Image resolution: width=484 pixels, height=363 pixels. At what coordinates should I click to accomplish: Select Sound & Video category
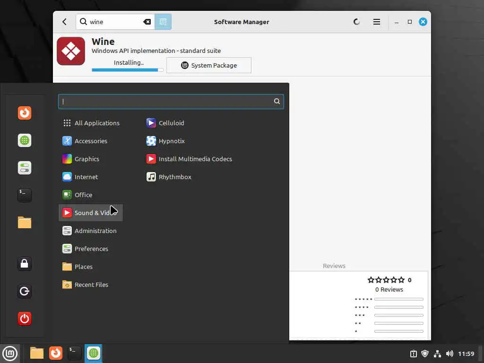click(91, 213)
